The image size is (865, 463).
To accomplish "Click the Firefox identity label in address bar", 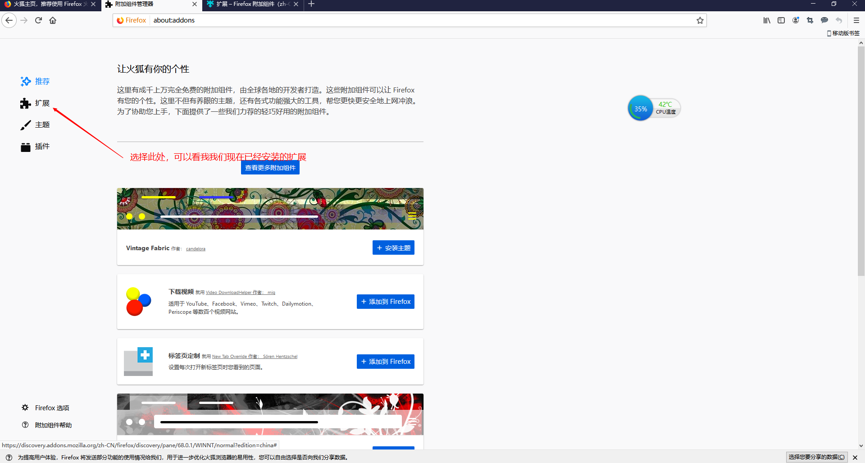I will [x=132, y=20].
